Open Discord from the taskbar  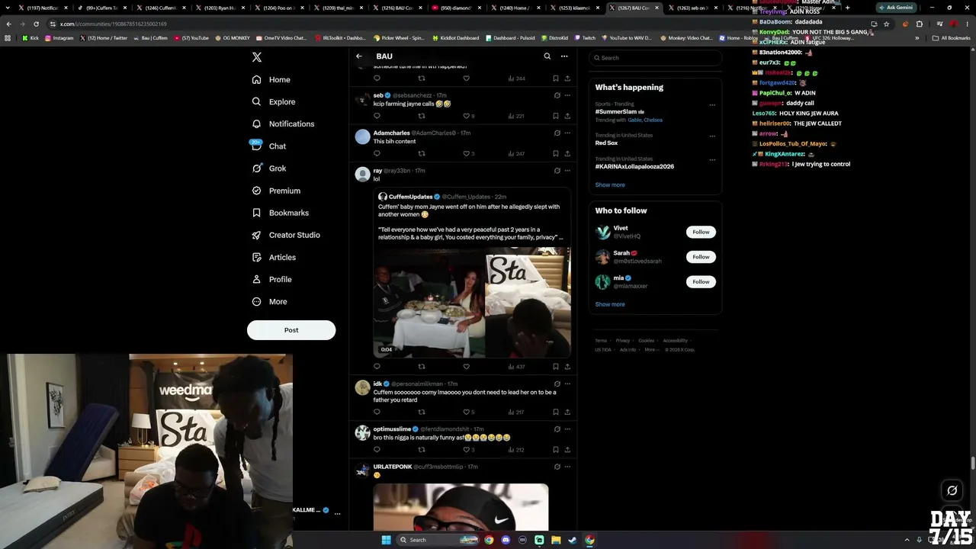(x=506, y=540)
